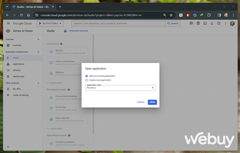
Task: Click the Pre-trained models help icon
Action: (69, 90)
